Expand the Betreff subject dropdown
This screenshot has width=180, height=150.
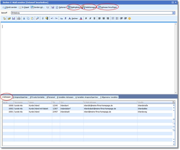pyautogui.click(x=174, y=13)
